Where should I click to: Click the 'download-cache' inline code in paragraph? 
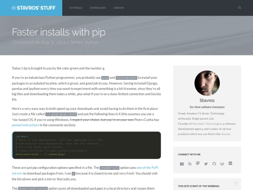33,189
